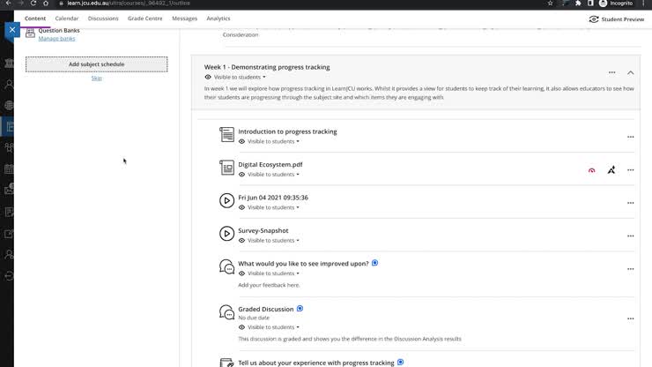Bookmark this page with the star icon
This screenshot has width=652, height=367.
[x=550, y=3]
